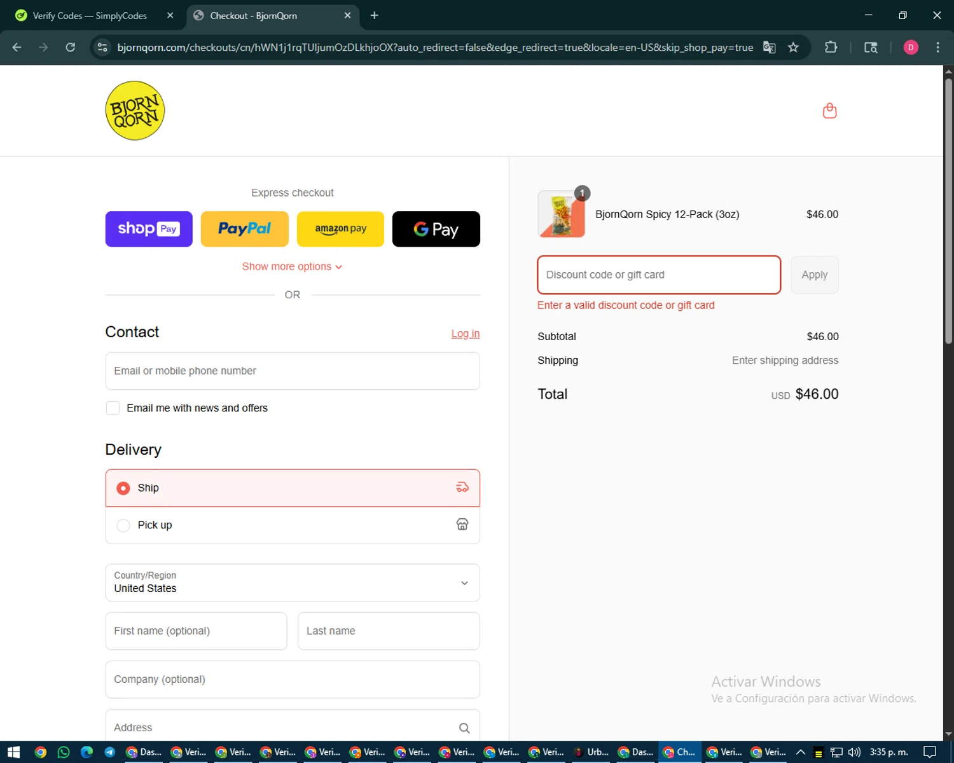Screen dimensions: 954x763
Task: Click the Enter a valid discount code error text
Action: 626,305
